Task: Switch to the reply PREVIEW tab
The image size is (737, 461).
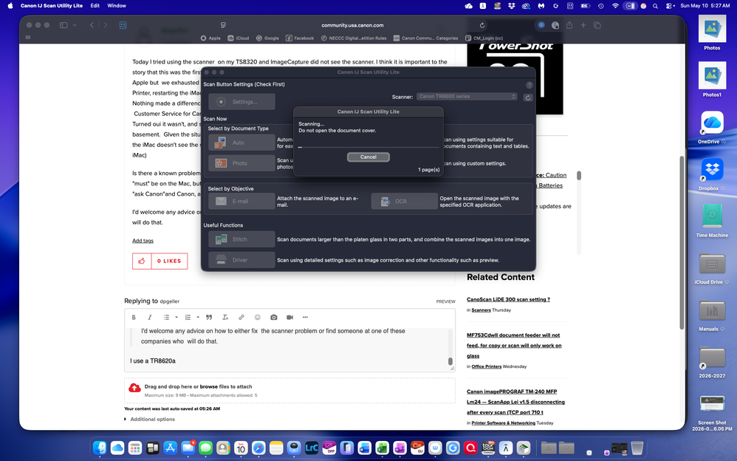Action: tap(445, 301)
